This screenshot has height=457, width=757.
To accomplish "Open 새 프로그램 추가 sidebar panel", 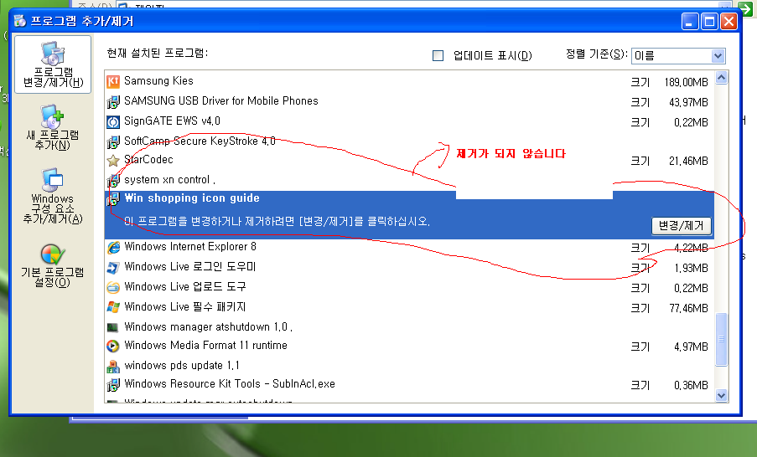I will click(x=52, y=127).
